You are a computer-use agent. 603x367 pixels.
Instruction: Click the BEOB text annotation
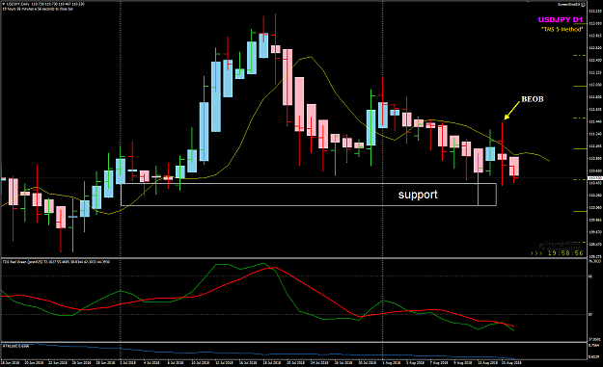click(x=533, y=99)
